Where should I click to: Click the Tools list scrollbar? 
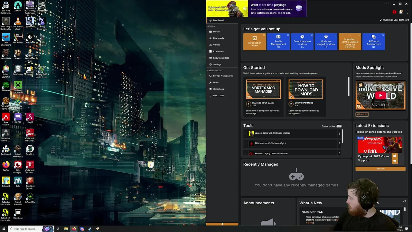click(342, 136)
